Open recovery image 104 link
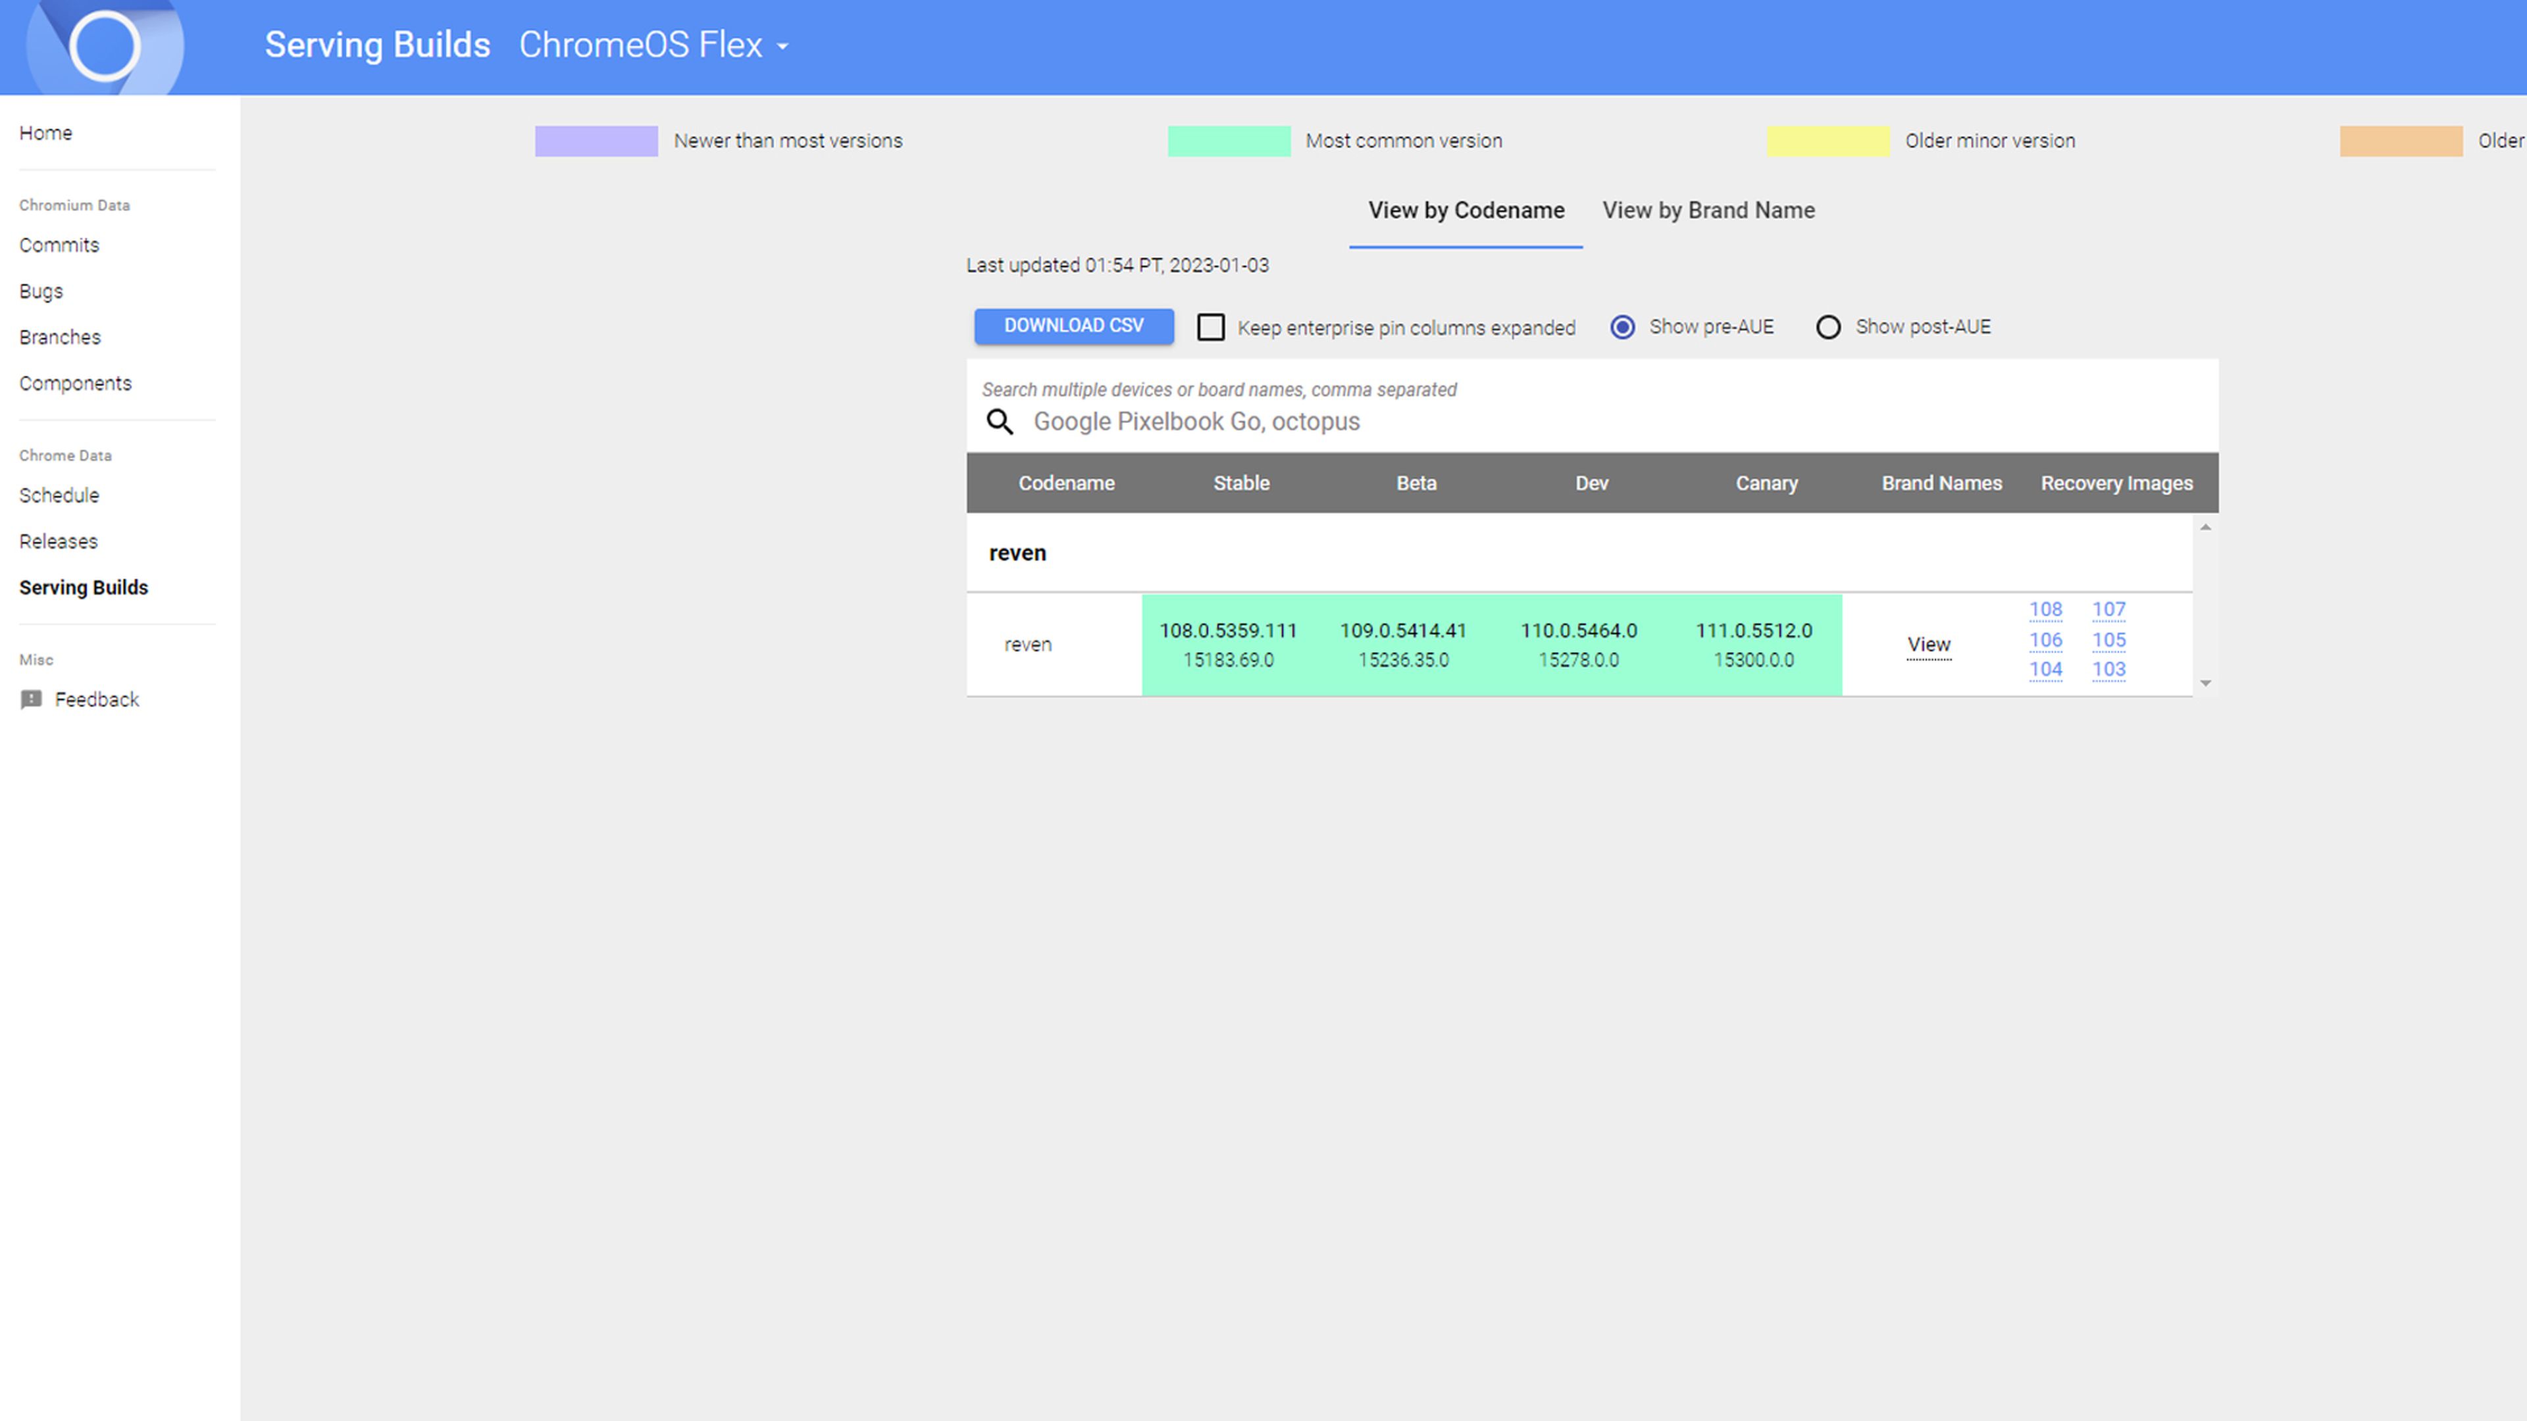This screenshot has height=1421, width=2527. pyautogui.click(x=2045, y=669)
